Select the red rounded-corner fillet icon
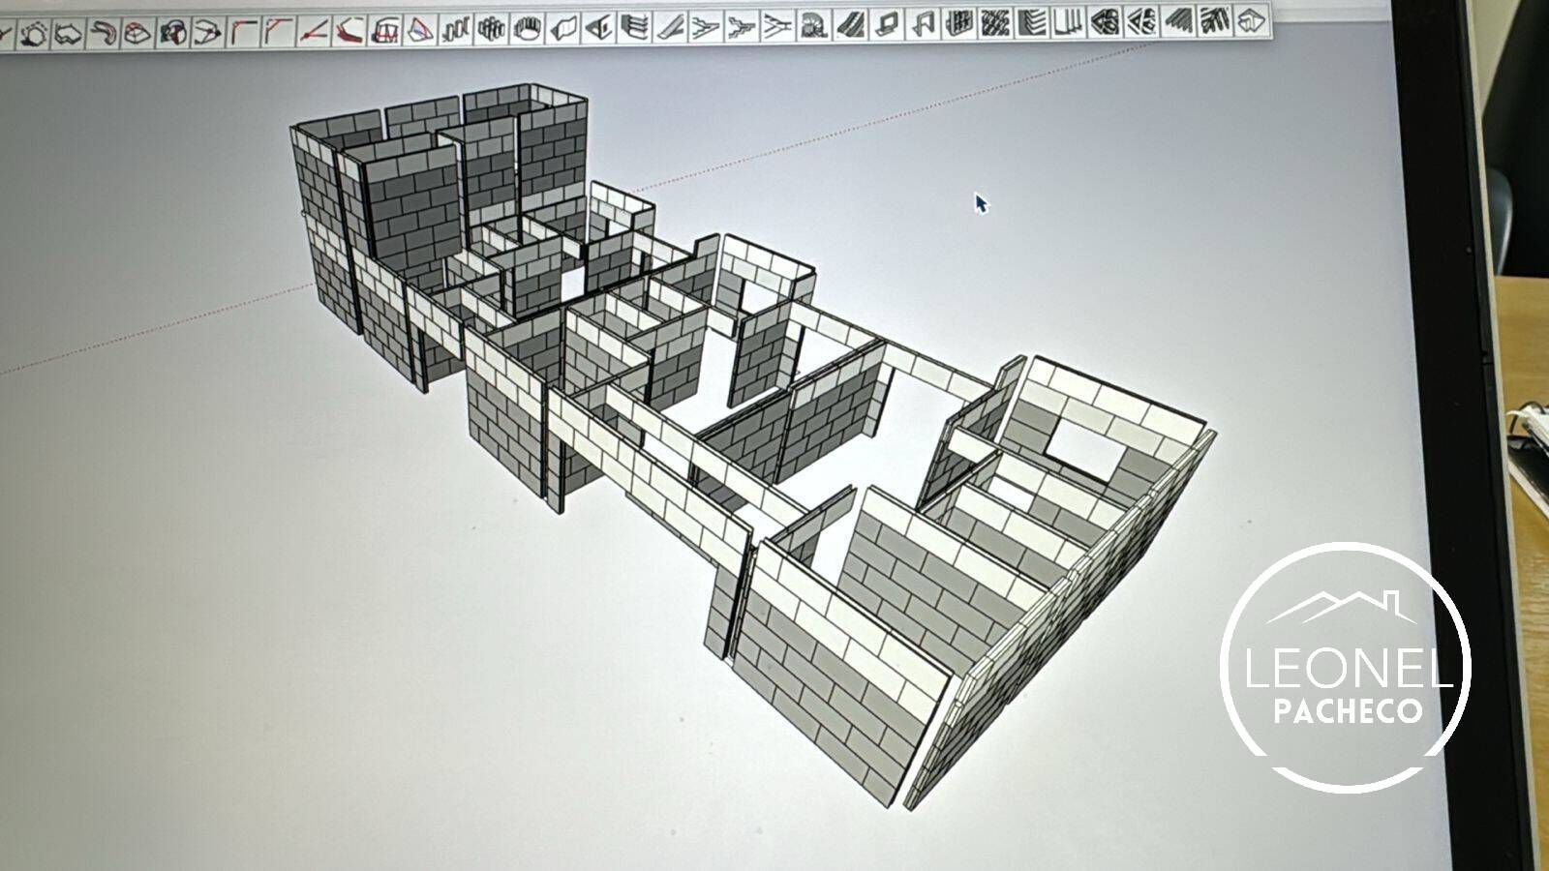The width and height of the screenshot is (1549, 871). coord(243,34)
